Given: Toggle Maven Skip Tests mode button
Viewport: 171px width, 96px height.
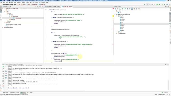Looking at the screenshot, I should [132, 9].
